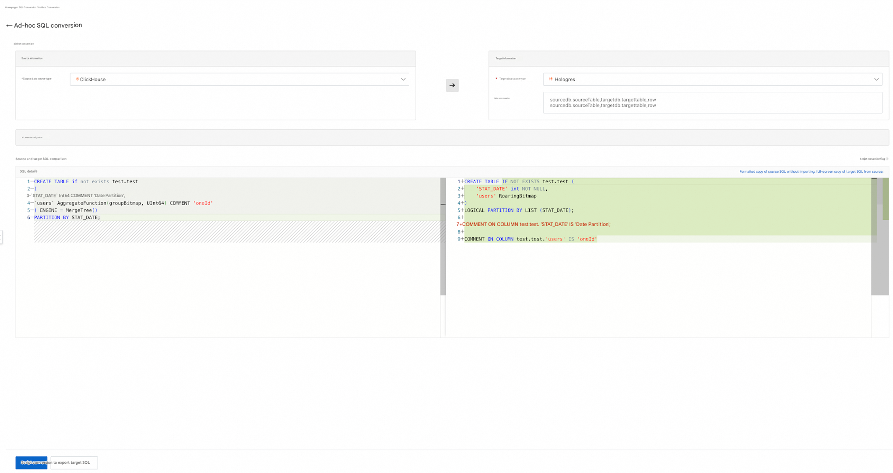This screenshot has height=473, width=893.
Task: Click the ClickHouse logo in source type field
Action: [77, 79]
